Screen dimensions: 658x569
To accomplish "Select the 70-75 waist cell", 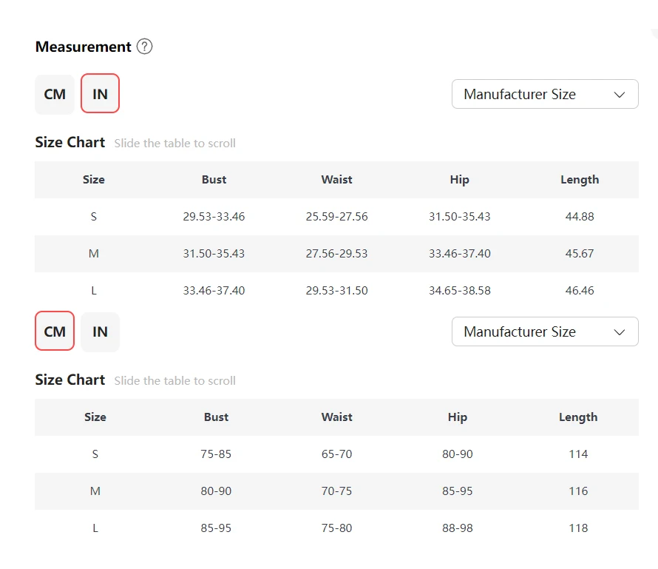I will click(336, 491).
